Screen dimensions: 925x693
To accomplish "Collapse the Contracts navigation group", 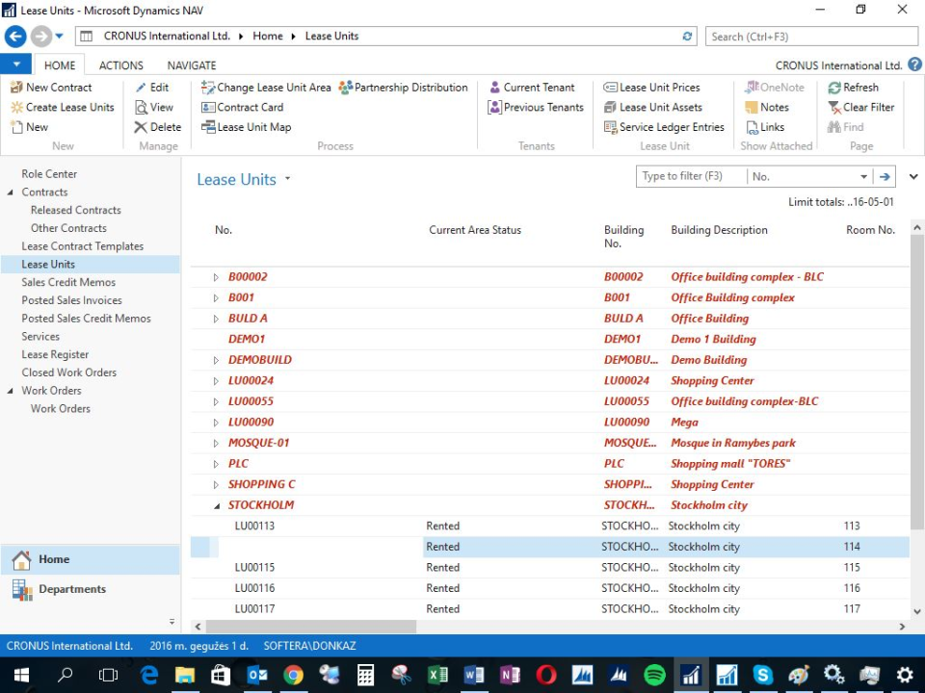I will tap(10, 192).
